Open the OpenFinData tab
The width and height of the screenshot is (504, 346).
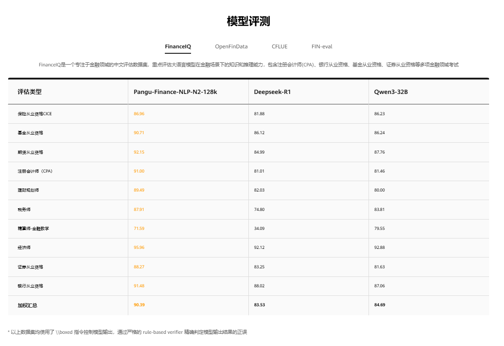pyautogui.click(x=231, y=47)
